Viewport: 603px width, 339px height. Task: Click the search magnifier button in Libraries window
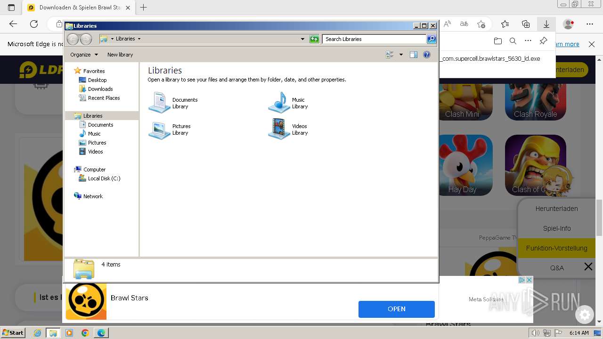[432, 39]
